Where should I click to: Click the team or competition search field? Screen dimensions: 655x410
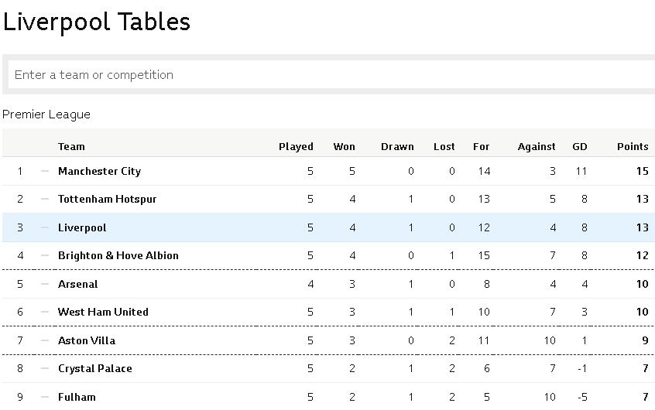coord(331,74)
